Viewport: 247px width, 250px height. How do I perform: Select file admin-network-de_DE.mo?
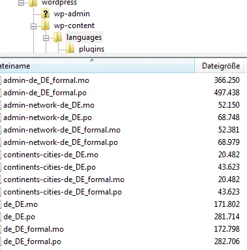point(49,105)
